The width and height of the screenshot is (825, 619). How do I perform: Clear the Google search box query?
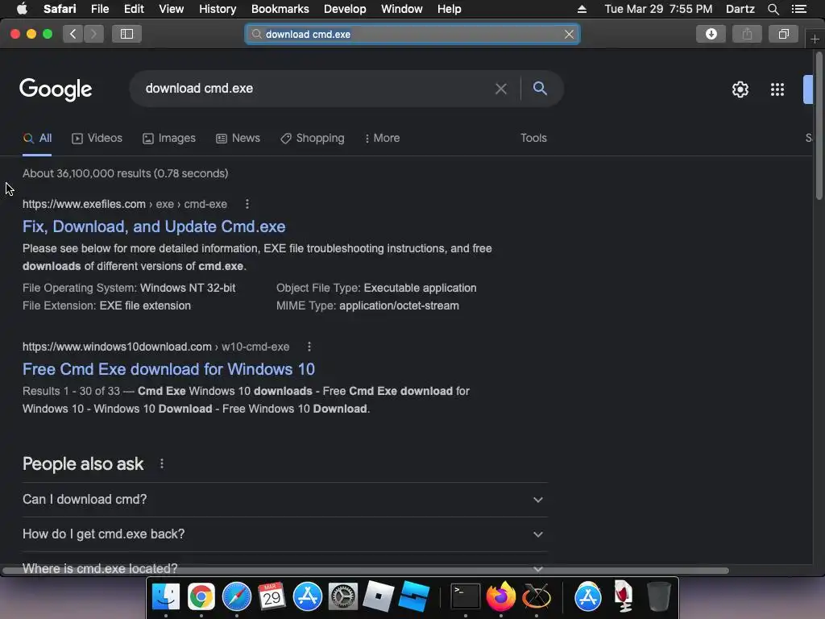point(501,89)
